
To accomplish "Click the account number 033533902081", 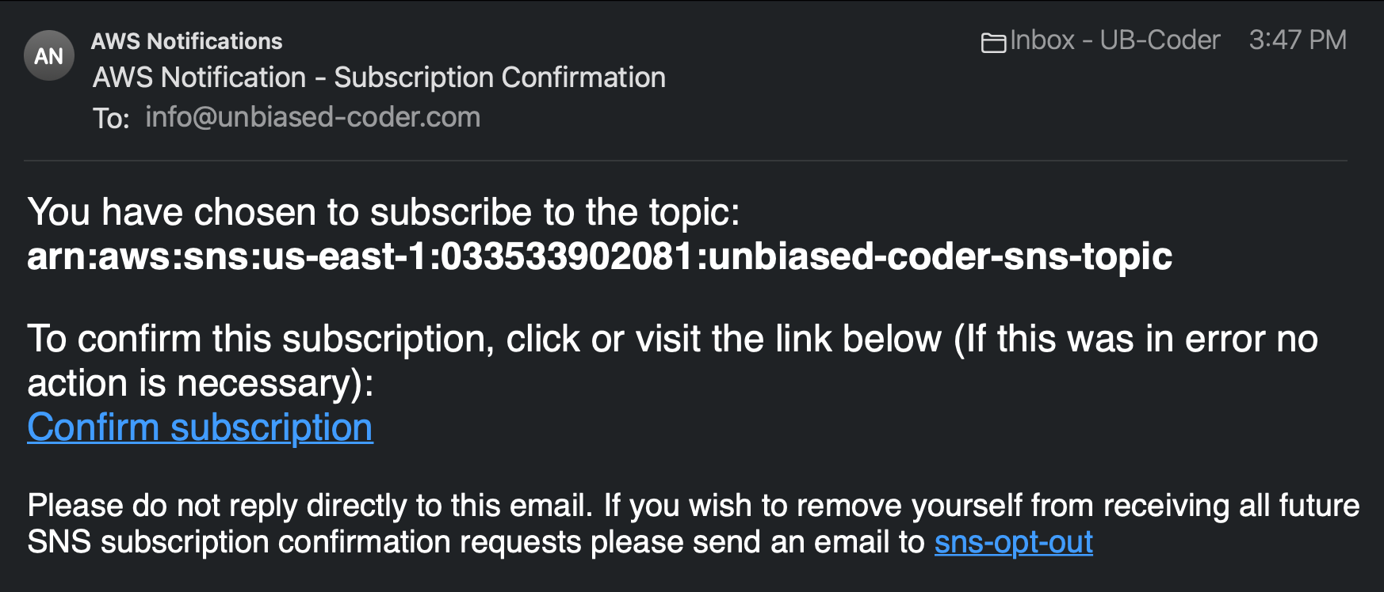I will [x=567, y=256].
